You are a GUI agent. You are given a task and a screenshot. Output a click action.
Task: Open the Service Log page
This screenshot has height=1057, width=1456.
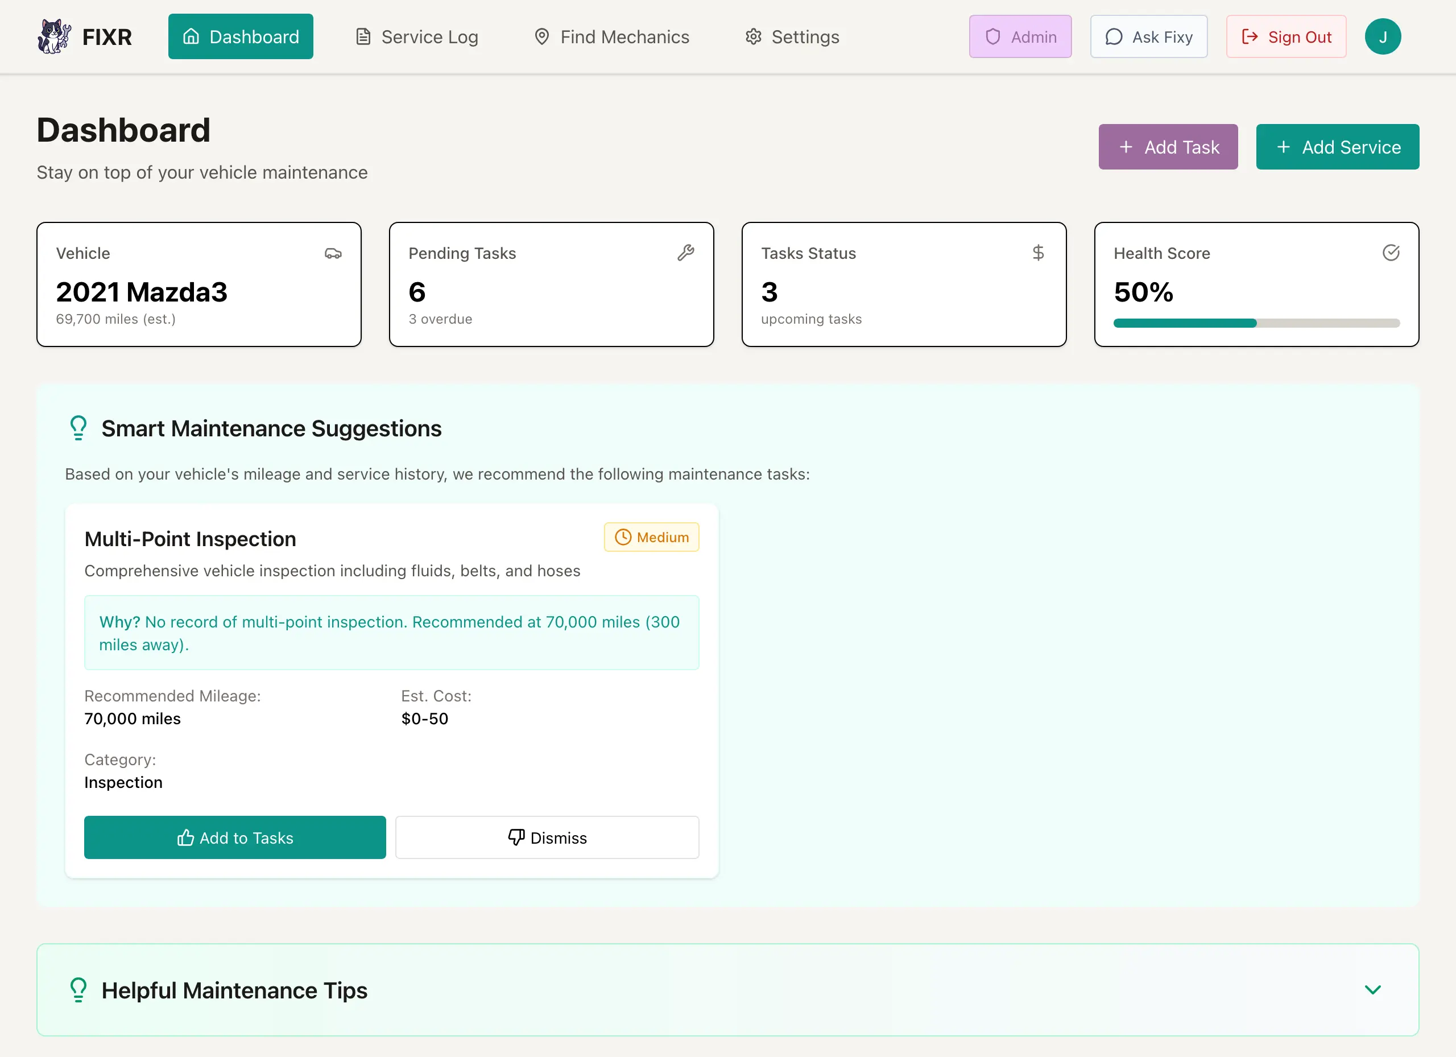[x=416, y=36]
